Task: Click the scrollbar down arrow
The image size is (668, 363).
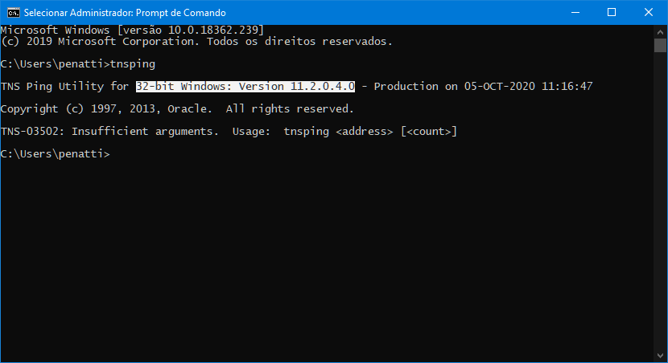Action: point(660,356)
